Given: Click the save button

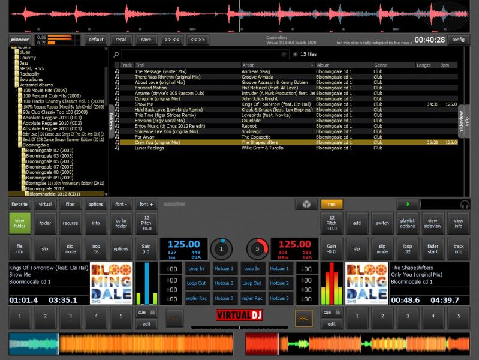Looking at the screenshot, I should pos(146,40).
